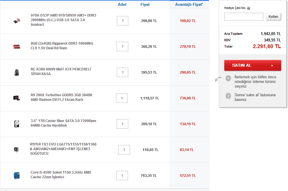Click the RipjawsX RAM product thumbnail
This screenshot has width=288, height=191.
coord(17,46)
